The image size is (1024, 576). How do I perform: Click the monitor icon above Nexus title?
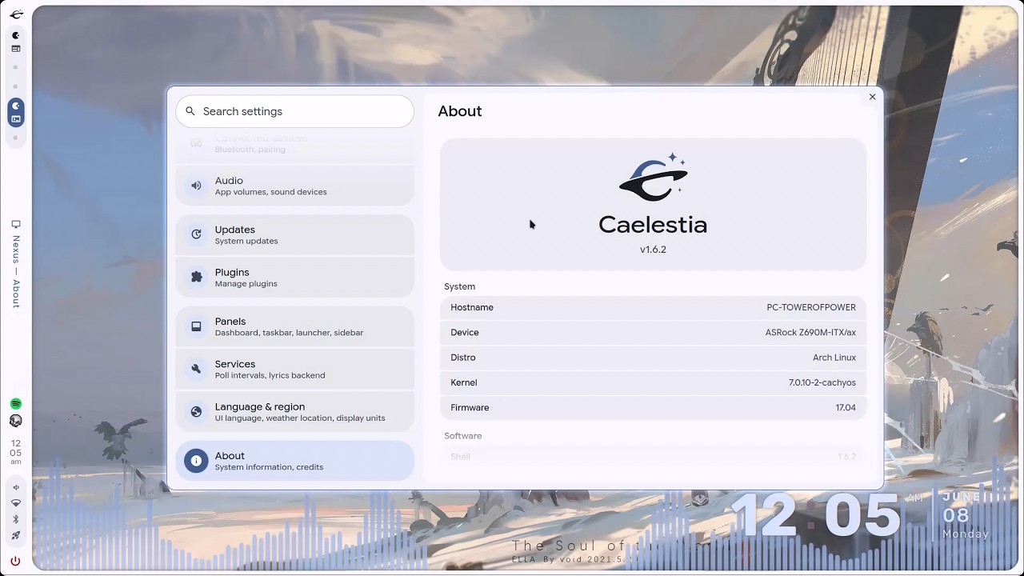tap(15, 225)
